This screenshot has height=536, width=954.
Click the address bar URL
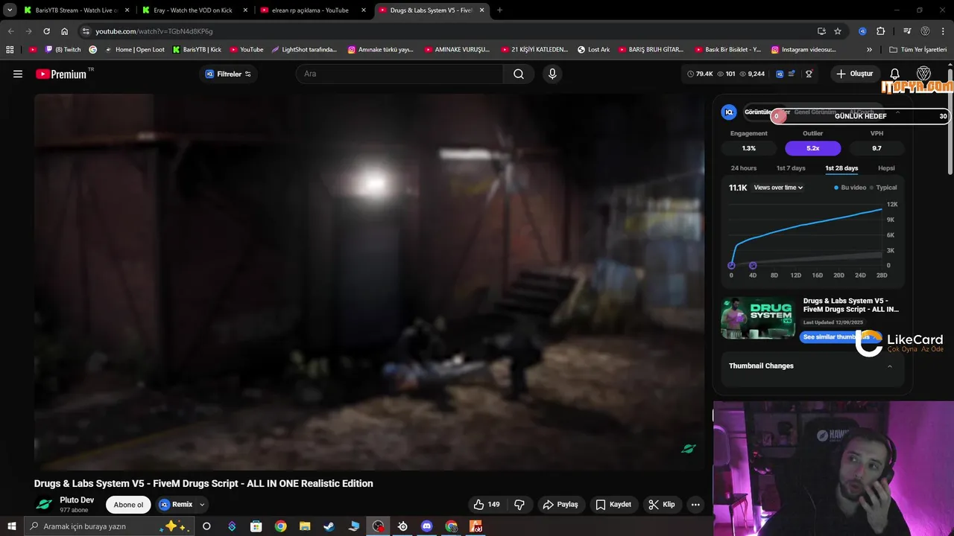coord(154,31)
